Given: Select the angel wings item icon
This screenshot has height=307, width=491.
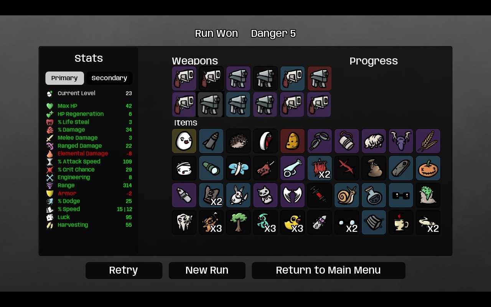Looking at the screenshot, I should click(x=292, y=195).
